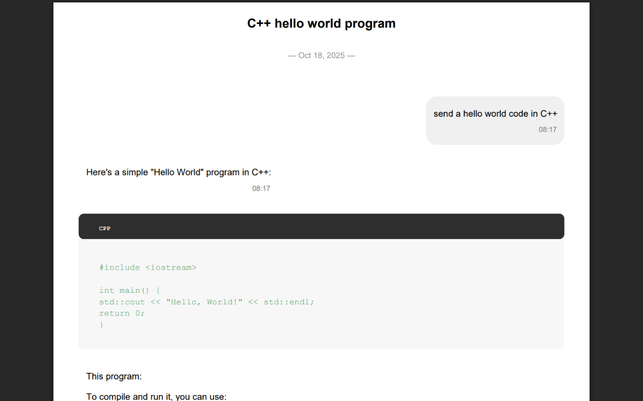This screenshot has height=401, width=643.
Task: Select the Oct 18, 2025 date divider
Action: (x=321, y=55)
